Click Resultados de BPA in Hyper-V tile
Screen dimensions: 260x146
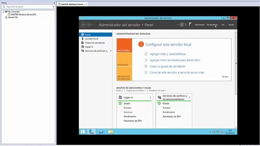pos(133,121)
